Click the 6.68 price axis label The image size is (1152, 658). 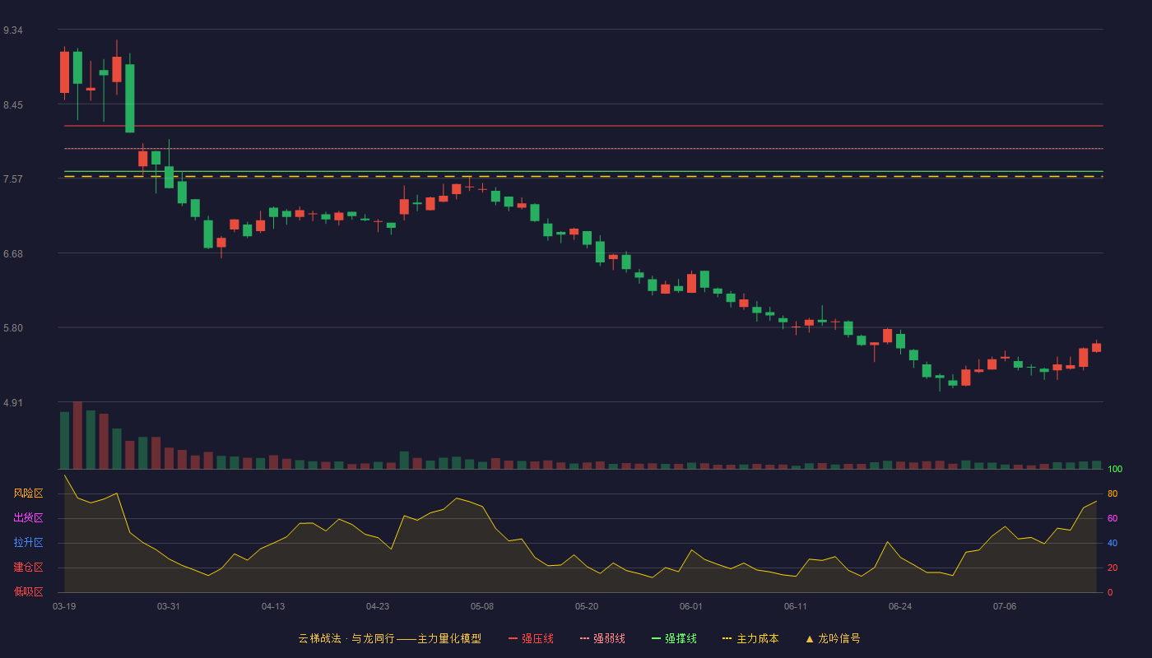coord(12,254)
